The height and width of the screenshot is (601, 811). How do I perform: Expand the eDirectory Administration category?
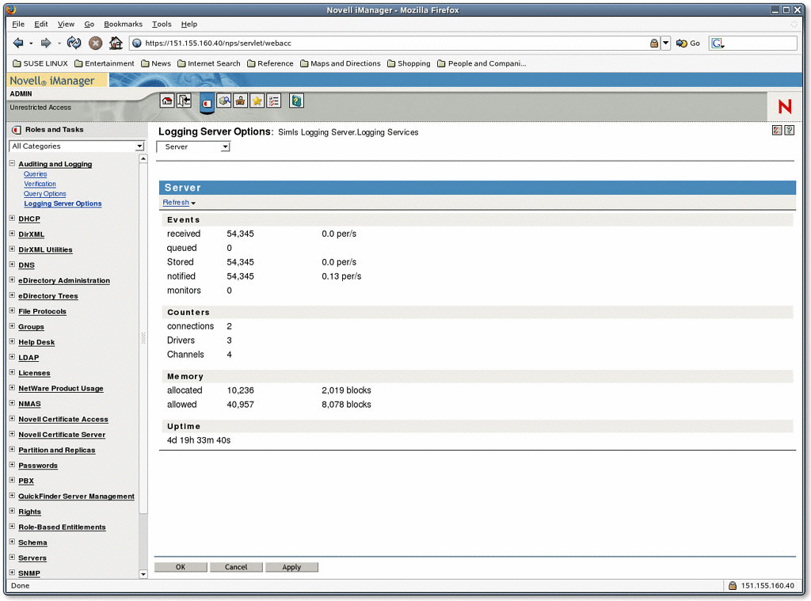[12, 280]
